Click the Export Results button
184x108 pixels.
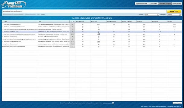tap(177, 103)
